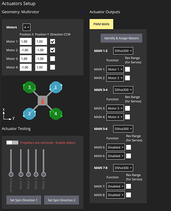171x211 pixels.
Task: Click the red arrow vehicle body center
Action: (x=43, y=101)
